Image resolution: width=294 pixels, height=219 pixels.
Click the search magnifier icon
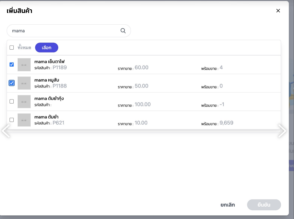pyautogui.click(x=123, y=31)
